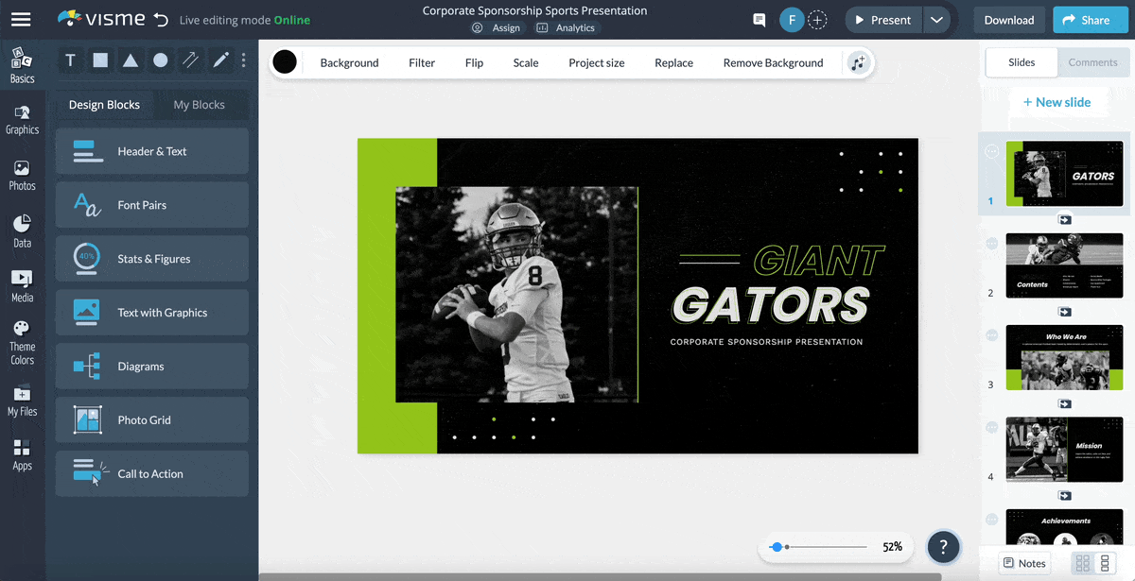The image size is (1135, 581).
Task: Click the zoom slider handle
Action: [777, 547]
